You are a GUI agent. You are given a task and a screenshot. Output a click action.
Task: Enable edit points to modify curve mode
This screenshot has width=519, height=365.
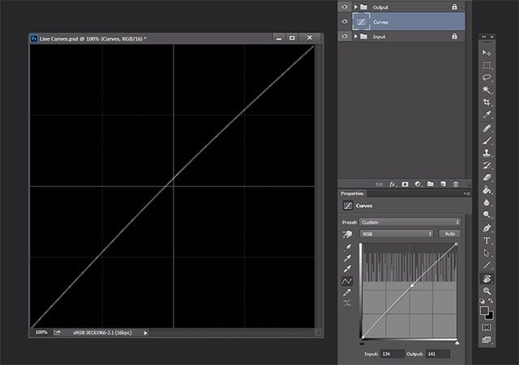[347, 281]
